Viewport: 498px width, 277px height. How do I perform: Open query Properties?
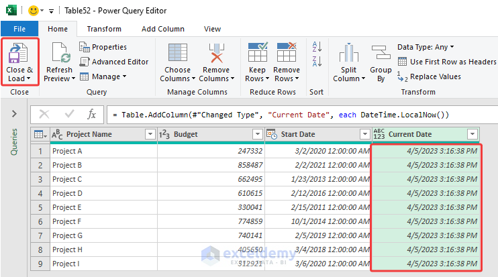coord(103,47)
